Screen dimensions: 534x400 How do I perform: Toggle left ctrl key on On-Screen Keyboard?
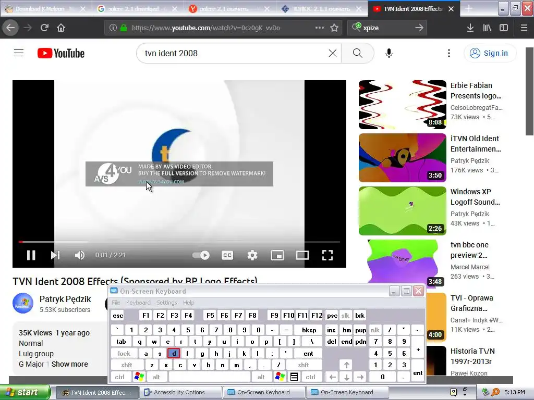click(120, 377)
